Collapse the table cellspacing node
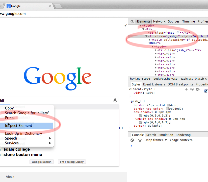This screenshot has height=182, width=208. 149,40
